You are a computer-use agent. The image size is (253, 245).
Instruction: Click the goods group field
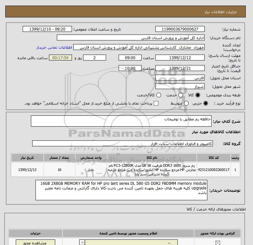point(123,143)
